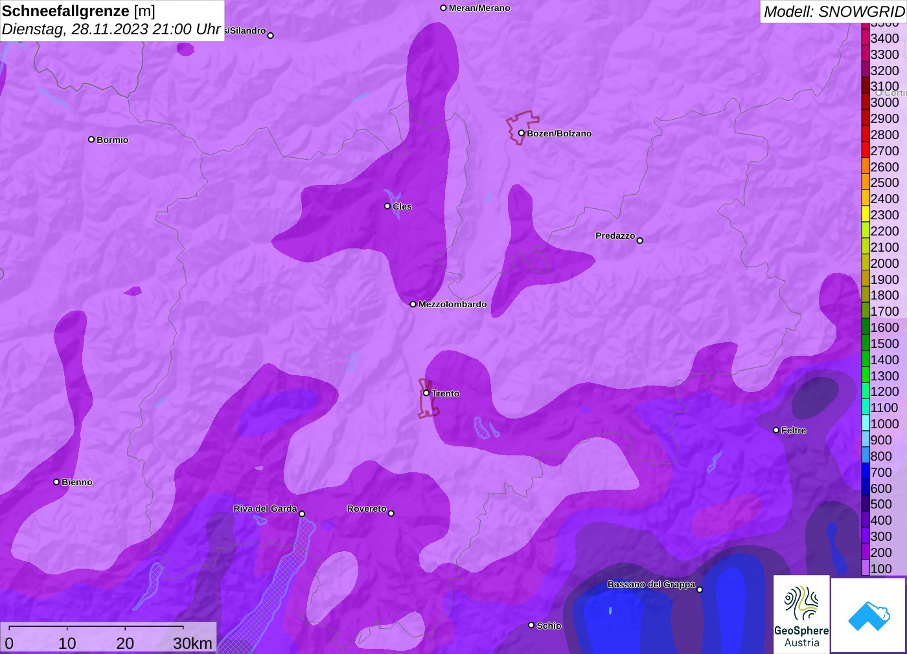Viewport: 907px width, 654px height.
Task: Click the 'Rovereto' city label
Action: (367, 508)
